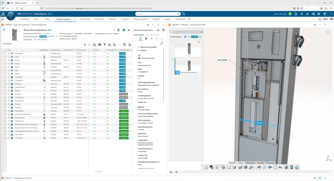
Task: Click the Suchen search field
Action: tap(156, 14)
